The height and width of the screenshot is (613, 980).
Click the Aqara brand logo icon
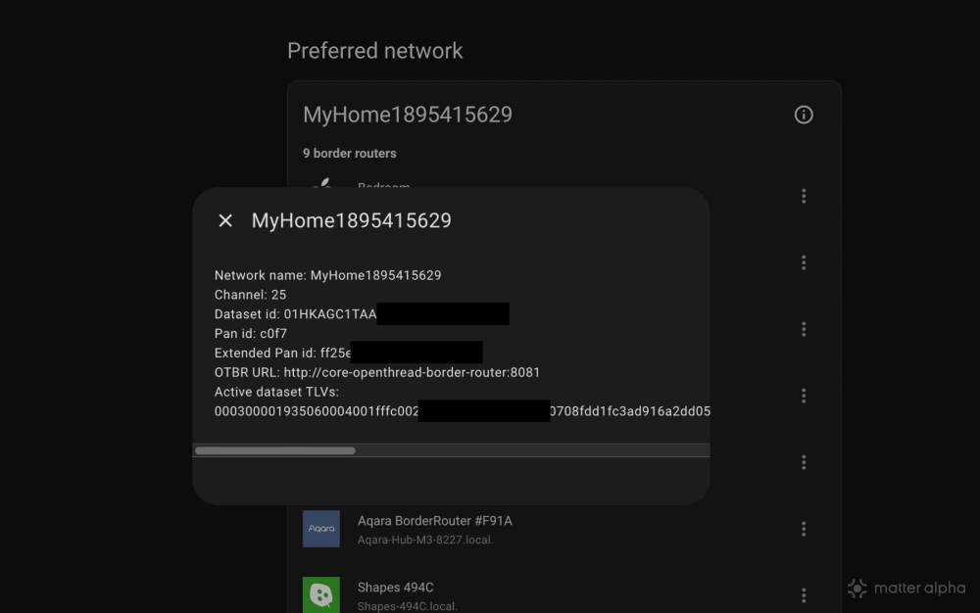pyautogui.click(x=321, y=529)
